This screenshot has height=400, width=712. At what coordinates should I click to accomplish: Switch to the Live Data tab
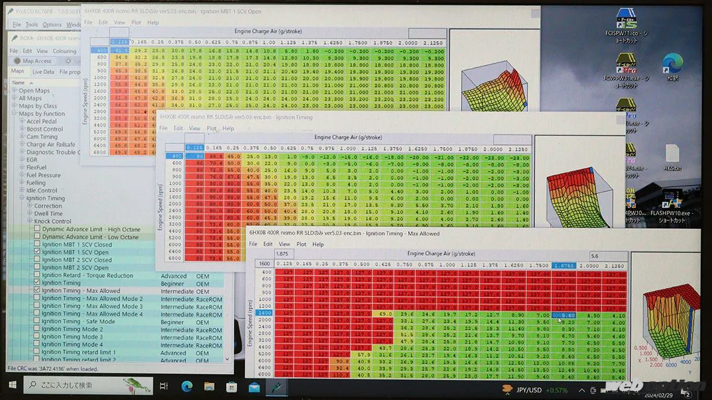43,72
